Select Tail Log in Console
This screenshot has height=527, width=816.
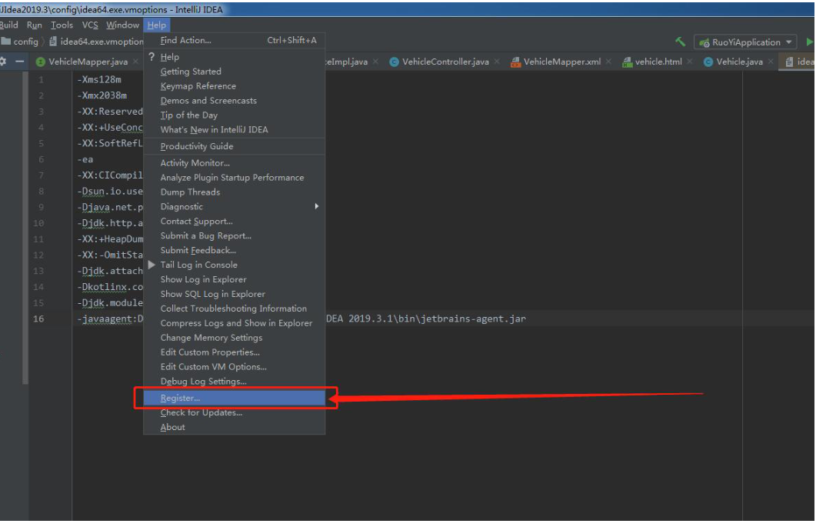(x=198, y=265)
